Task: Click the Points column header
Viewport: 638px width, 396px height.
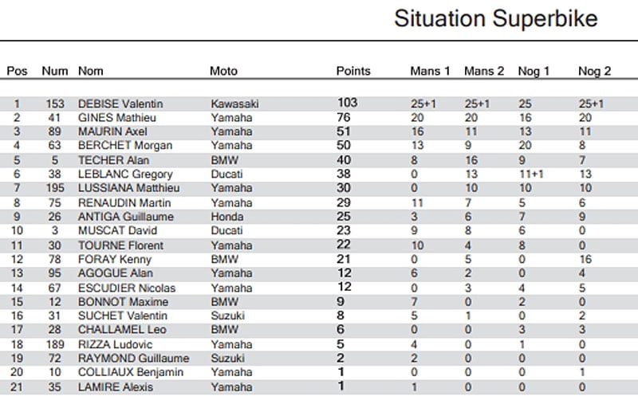Action: (x=353, y=71)
